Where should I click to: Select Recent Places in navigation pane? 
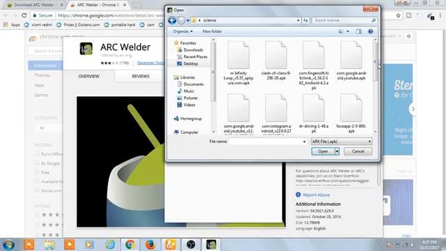pyautogui.click(x=192, y=56)
